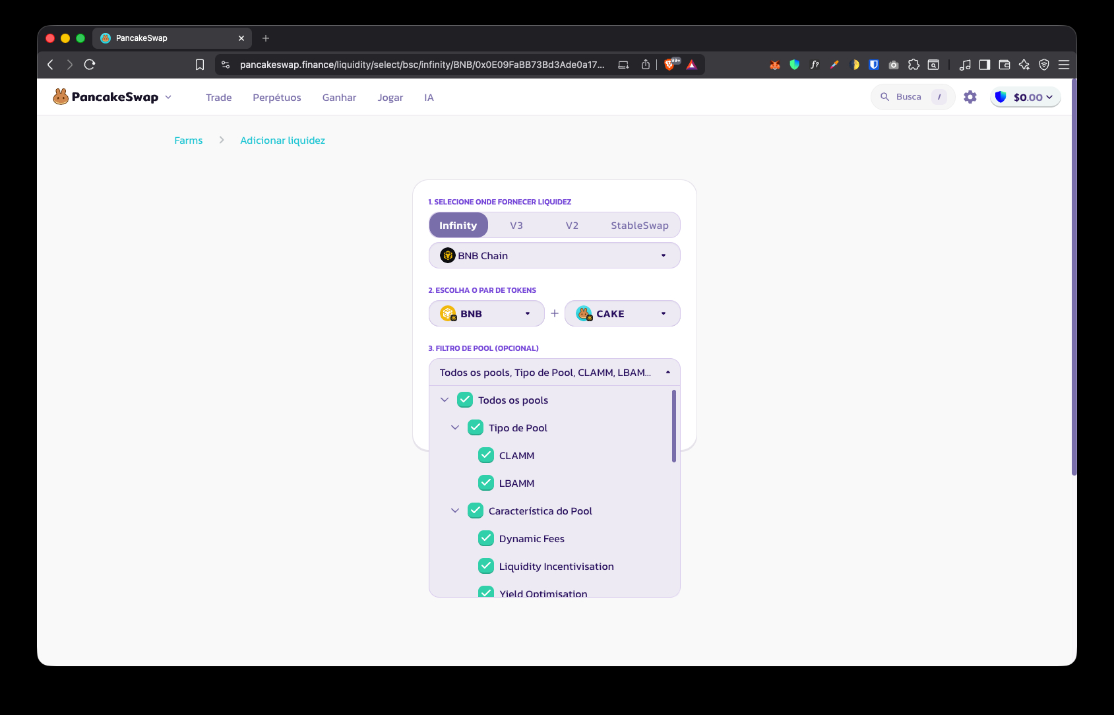1114x715 pixels.
Task: Open the BNB token selector dropdown
Action: 487,313
